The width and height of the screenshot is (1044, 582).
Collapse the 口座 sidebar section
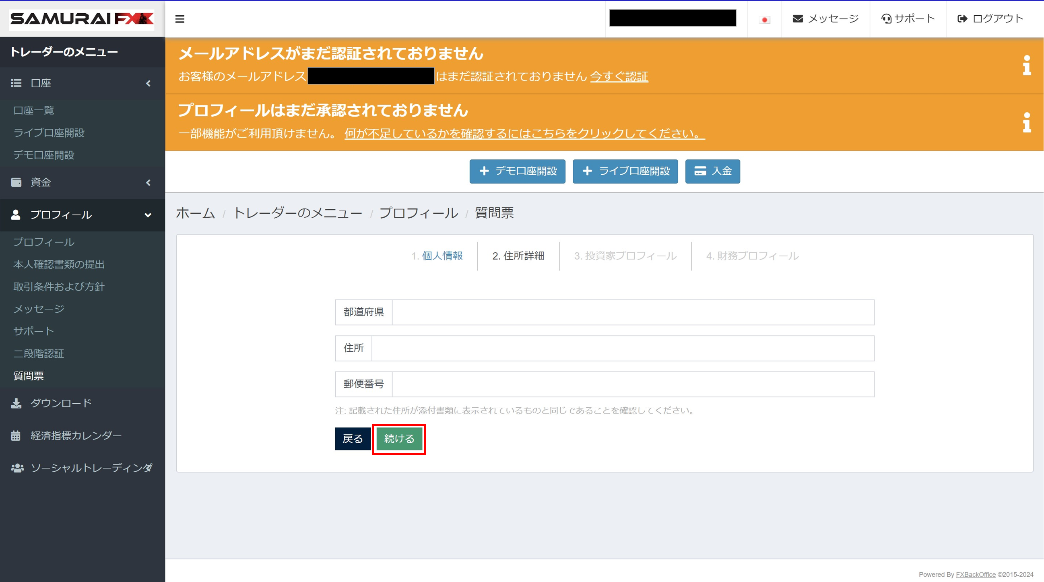[x=82, y=83]
